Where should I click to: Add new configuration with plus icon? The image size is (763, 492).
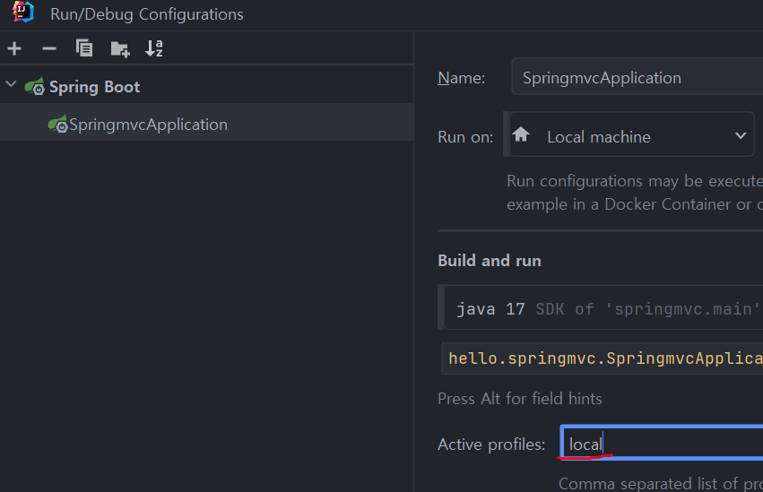pyautogui.click(x=14, y=48)
